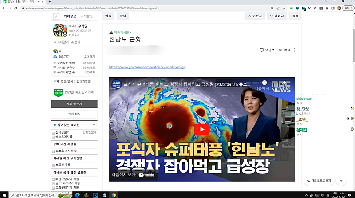This screenshot has width=355, height=198.
Task: Open 메인그림작가 지원 board
Action: click(67, 179)
